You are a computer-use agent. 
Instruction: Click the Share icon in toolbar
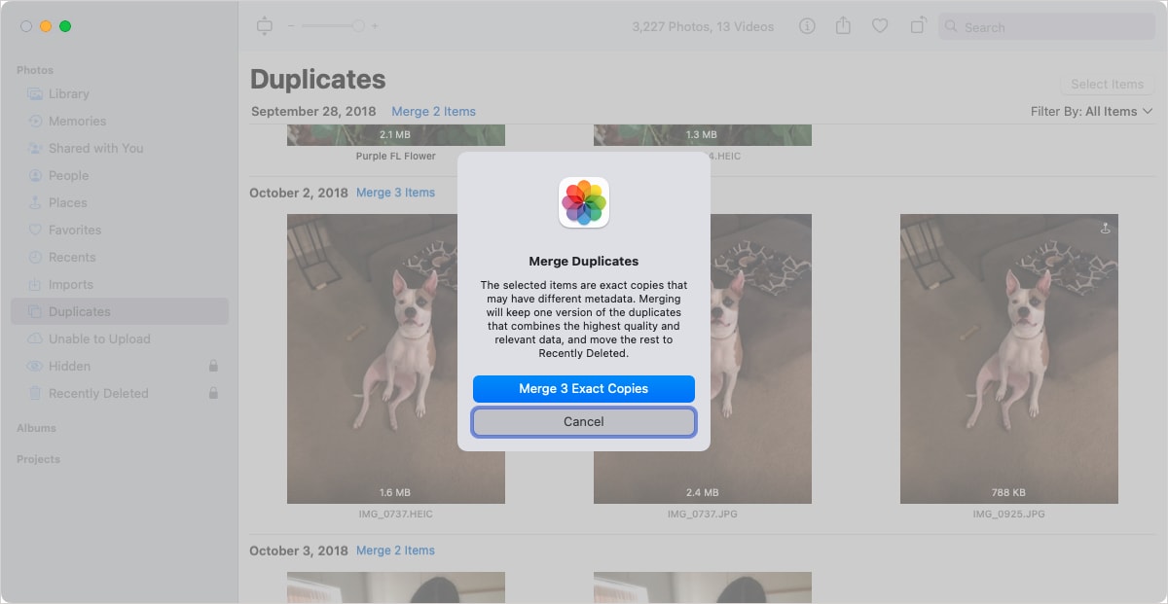tap(843, 26)
